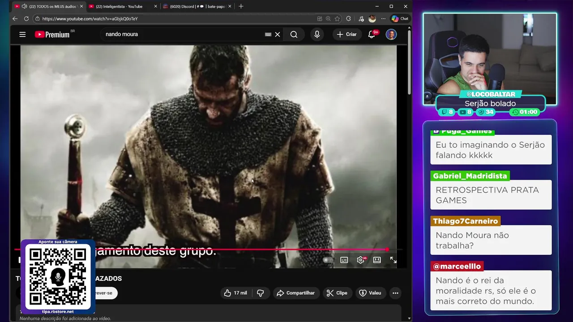Run the YouTube search with magnifier button
Viewport: 573px width, 322px height.
(294, 34)
